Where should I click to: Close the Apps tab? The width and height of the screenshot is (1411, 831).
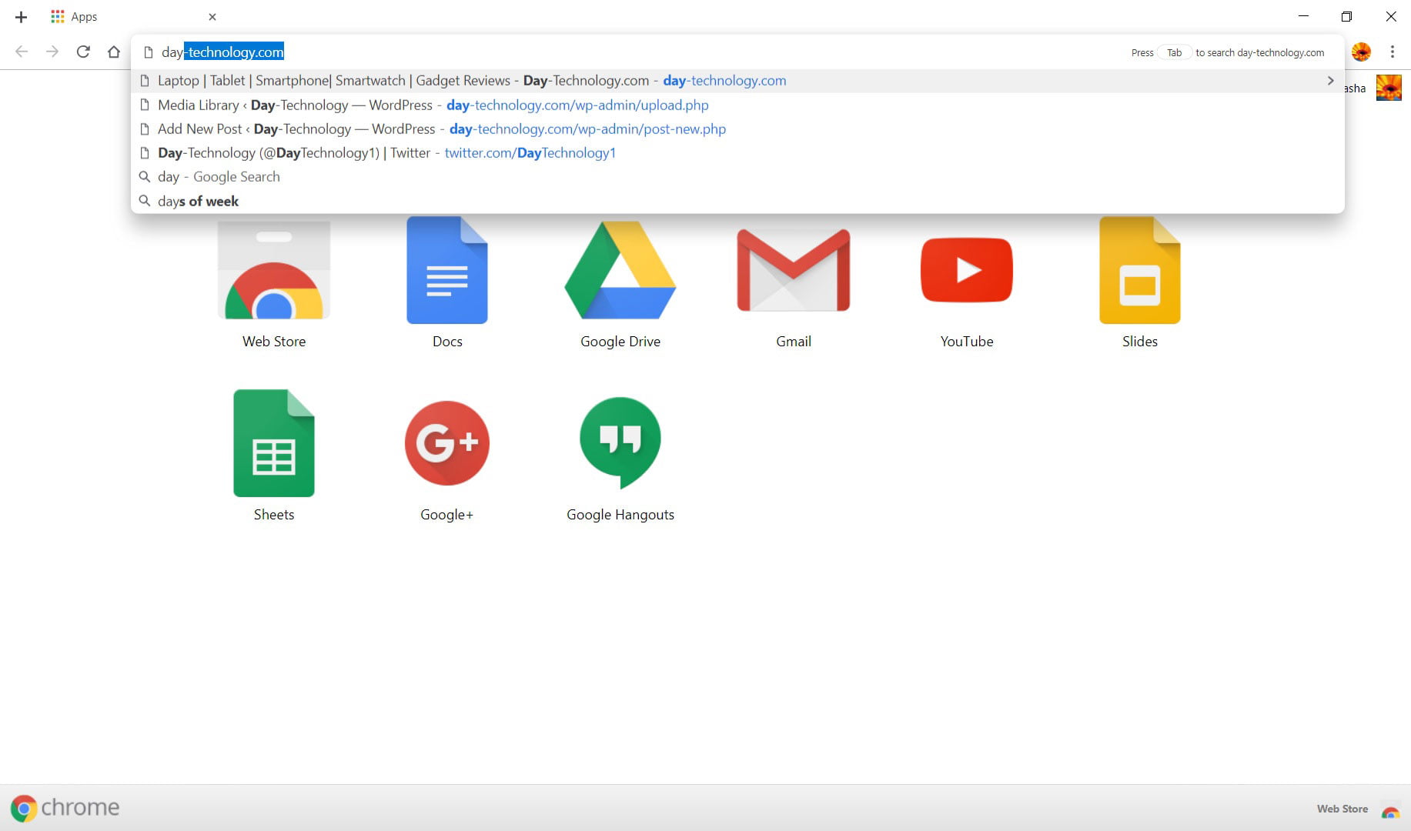pos(212,17)
